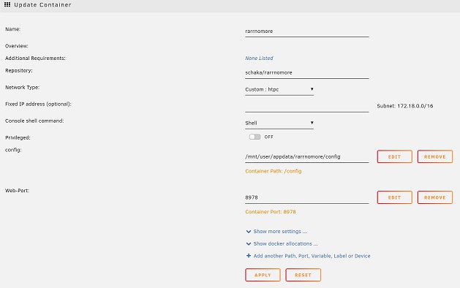The width and height of the screenshot is (460, 288).
Task: Click chevron icon beside Show docker allocations
Action: (x=249, y=244)
